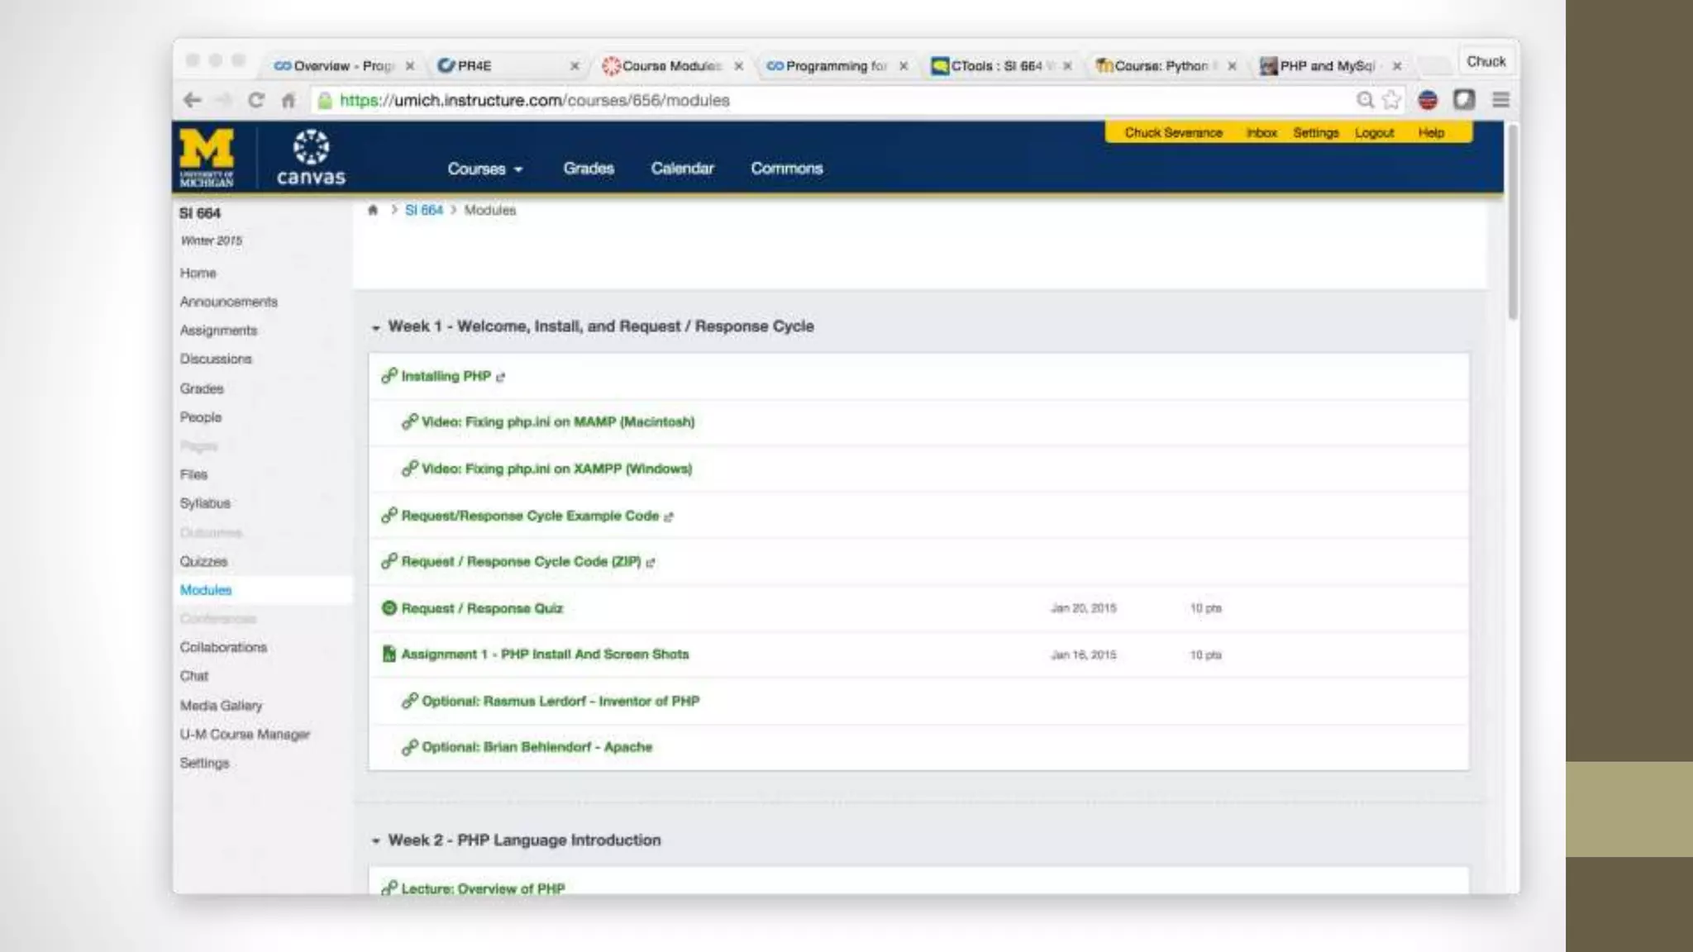This screenshot has height=952, width=1693.
Task: Click the breadcrumb home icon
Action: pos(373,210)
